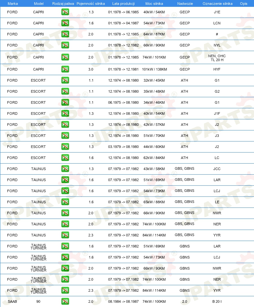The width and height of the screenshot is (254, 307).
Task: Click the fuel icon in the SAAB 90 row
Action: [65, 301]
